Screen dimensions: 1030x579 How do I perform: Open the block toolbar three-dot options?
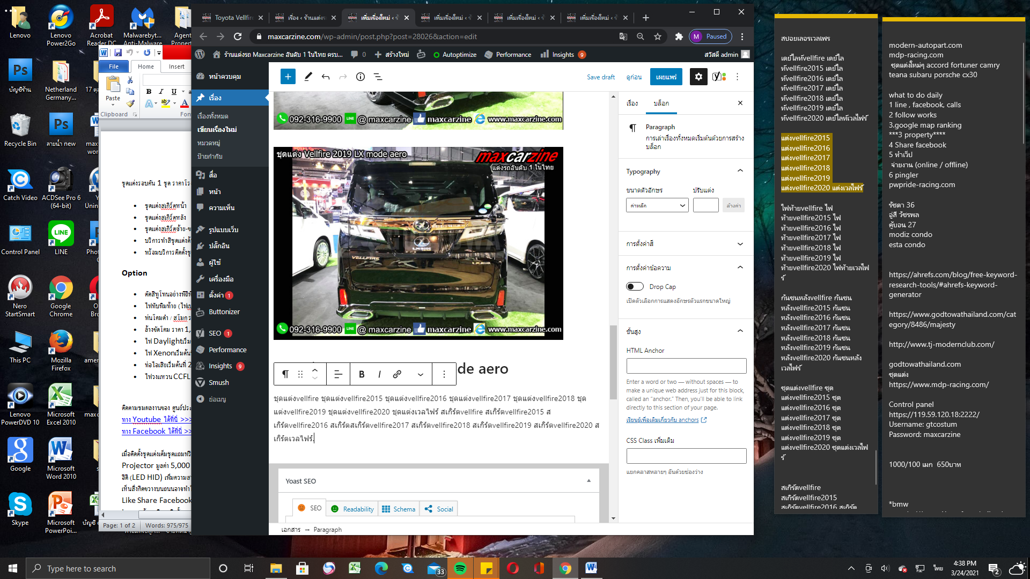(x=444, y=374)
